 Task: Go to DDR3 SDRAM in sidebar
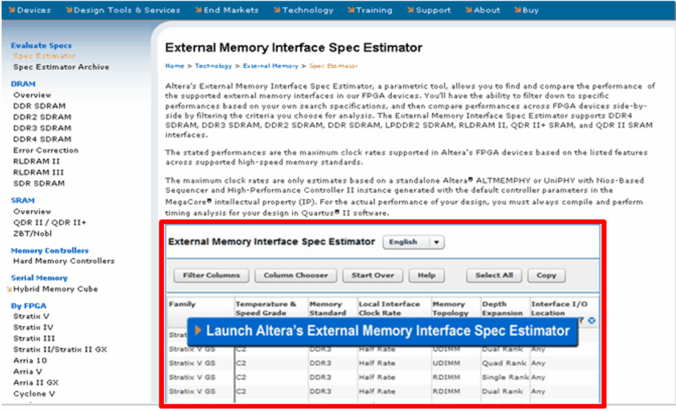click(x=42, y=128)
